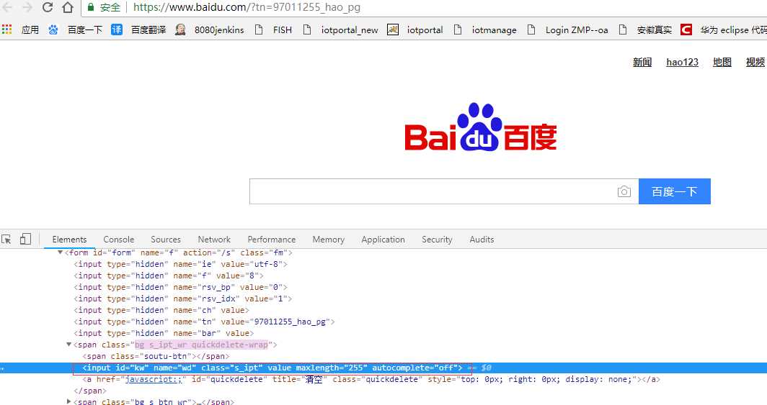Image resolution: width=767 pixels, height=405 pixels.
Task: Select hidden input name="ie" row
Action: (x=180, y=264)
